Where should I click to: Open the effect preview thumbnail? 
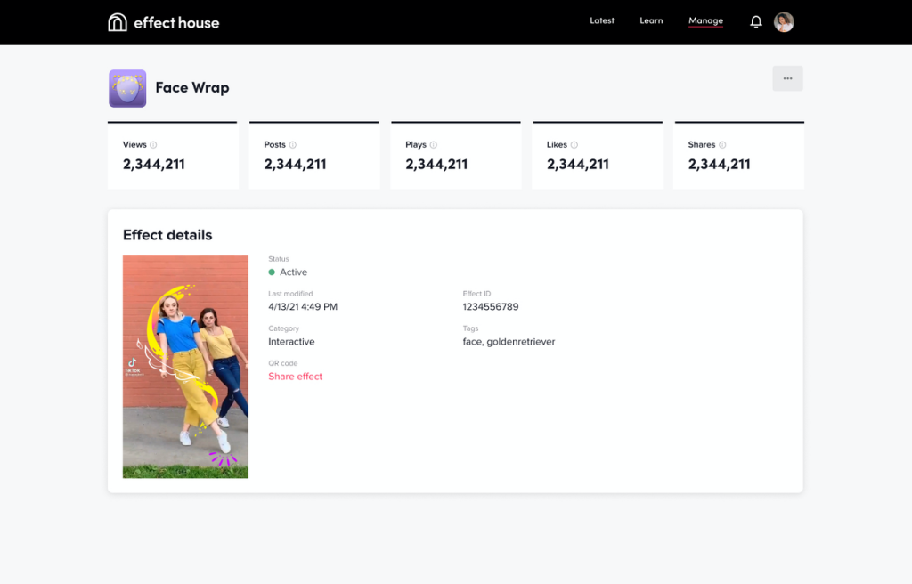(x=185, y=367)
